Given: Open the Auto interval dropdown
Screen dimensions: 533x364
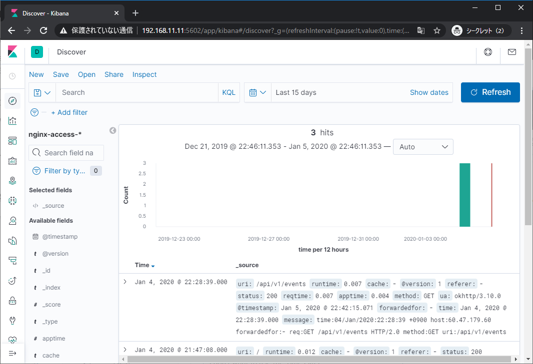Looking at the screenshot, I should (423, 147).
